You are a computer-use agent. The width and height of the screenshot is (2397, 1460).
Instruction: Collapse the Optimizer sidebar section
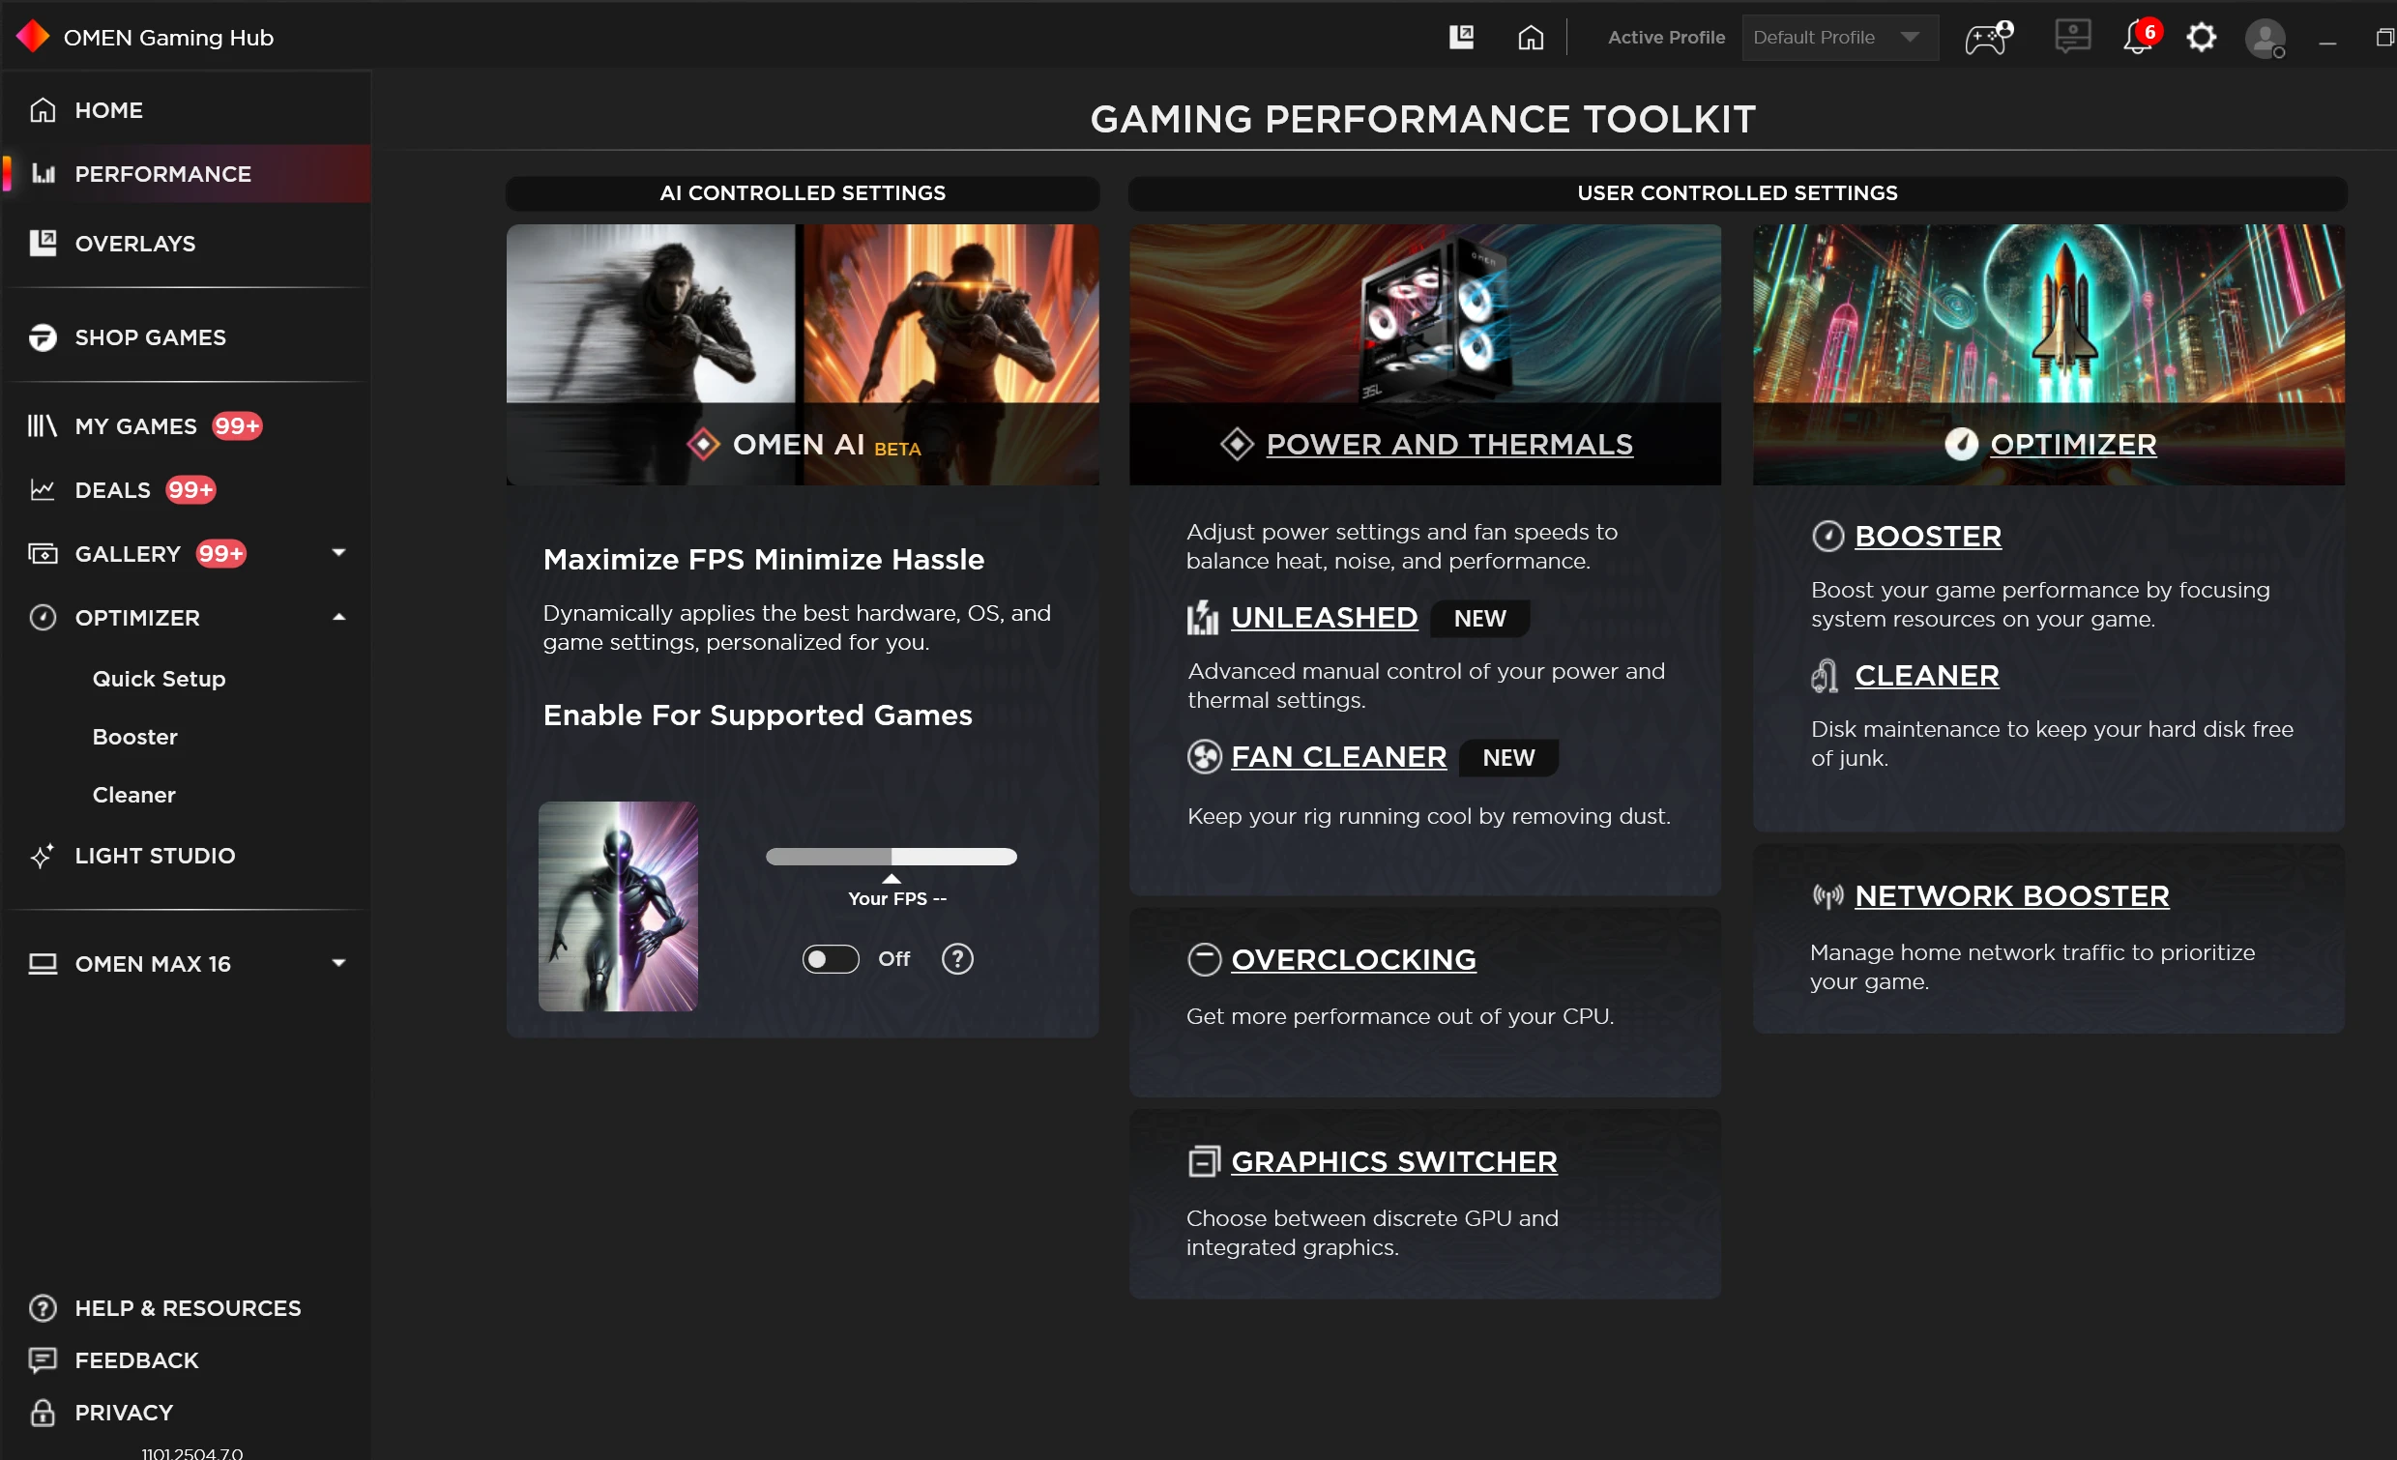click(338, 618)
